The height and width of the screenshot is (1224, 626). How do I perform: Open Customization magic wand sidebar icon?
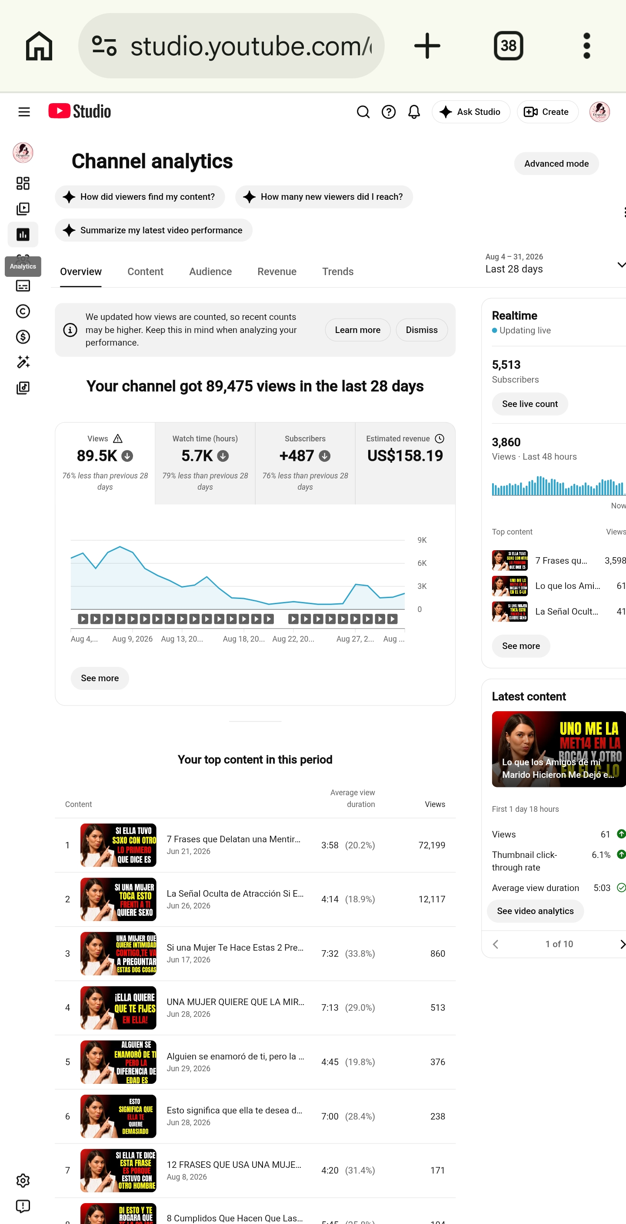[23, 362]
